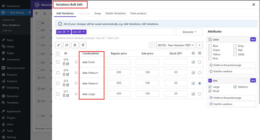
Task: Select the row checkbox for variation 275
Action: pyautogui.click(x=58, y=62)
